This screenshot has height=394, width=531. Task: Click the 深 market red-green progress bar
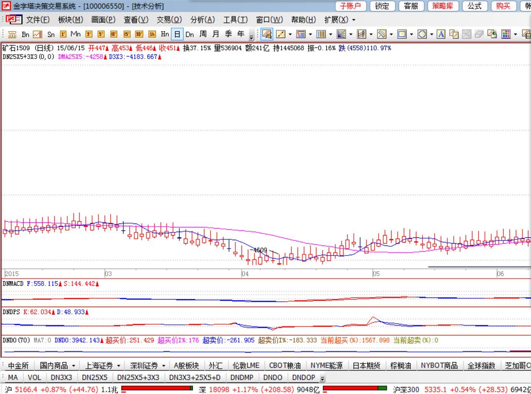(x=355, y=388)
